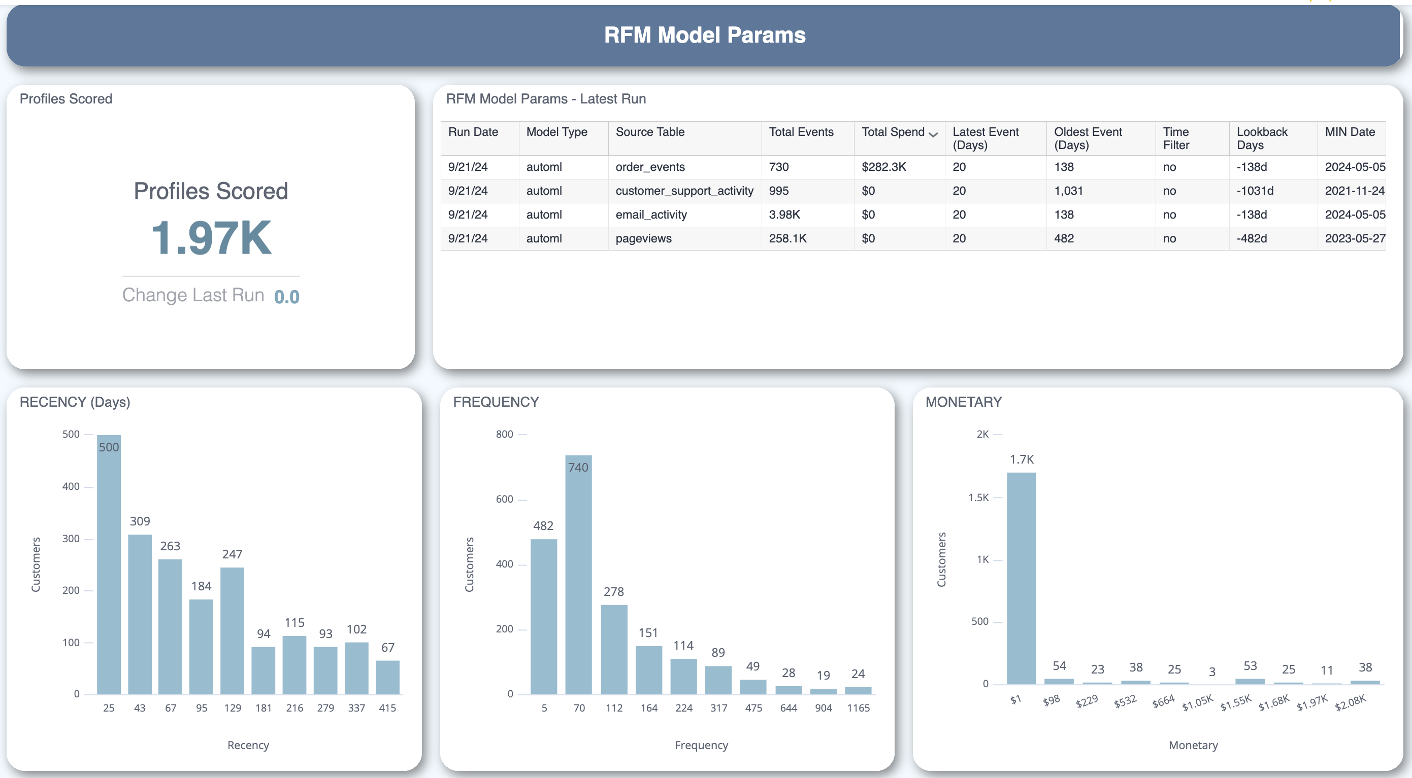Click the Source Table column header

(649, 132)
